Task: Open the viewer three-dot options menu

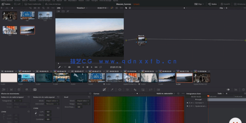Action: [121, 8]
